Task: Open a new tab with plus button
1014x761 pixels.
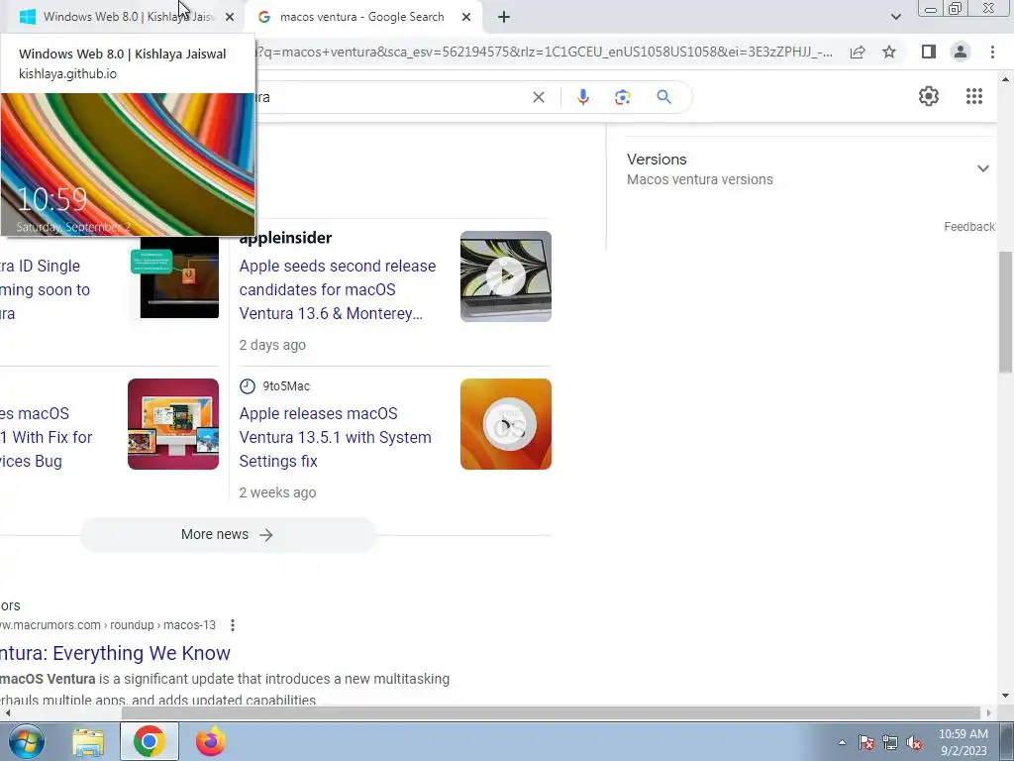Action: pos(504,18)
